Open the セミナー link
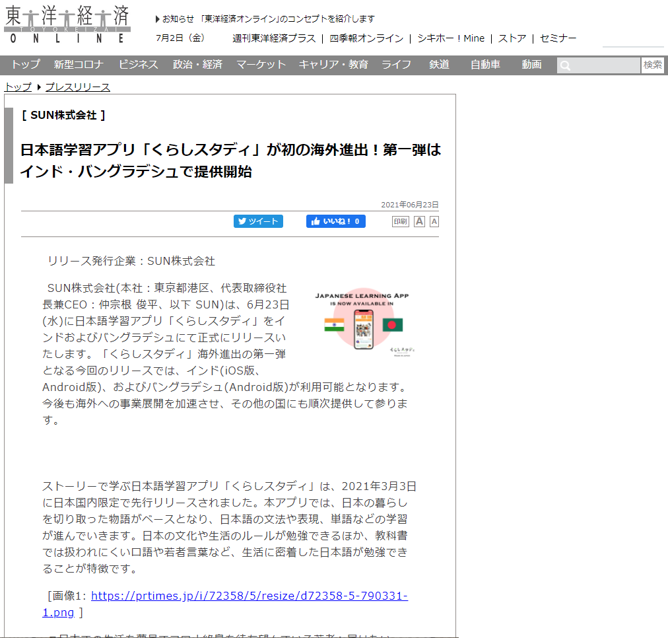 (558, 38)
